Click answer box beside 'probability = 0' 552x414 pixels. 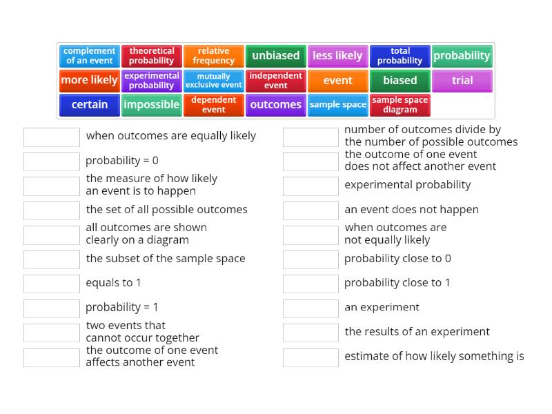[x=52, y=161]
